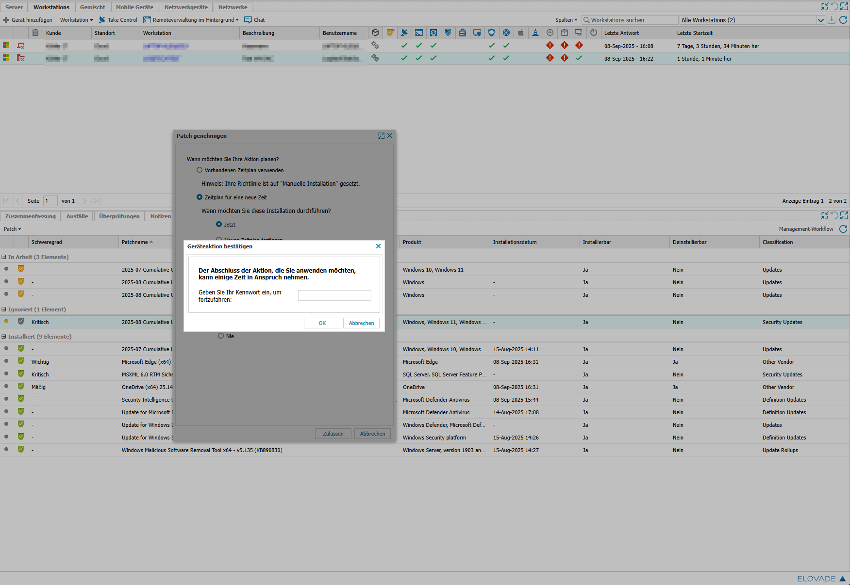
Task: Confirm the device action with OK
Action: tap(322, 323)
